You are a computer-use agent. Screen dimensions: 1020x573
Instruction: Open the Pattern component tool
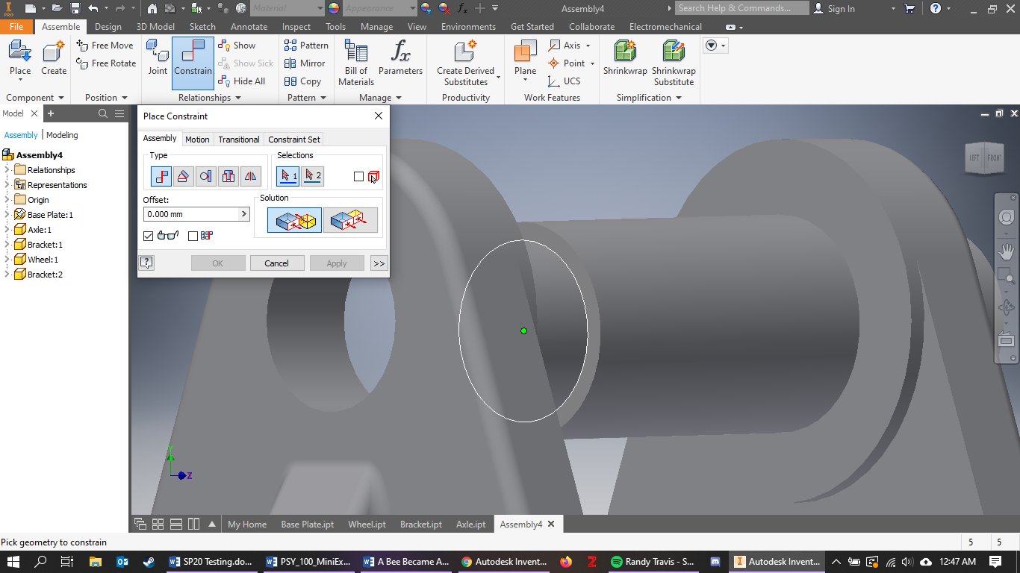pos(306,46)
